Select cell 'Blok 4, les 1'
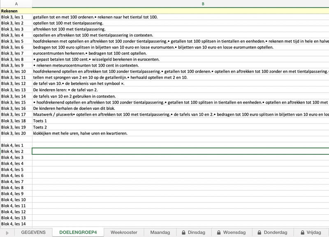The height and width of the screenshot is (237, 329). (16, 145)
